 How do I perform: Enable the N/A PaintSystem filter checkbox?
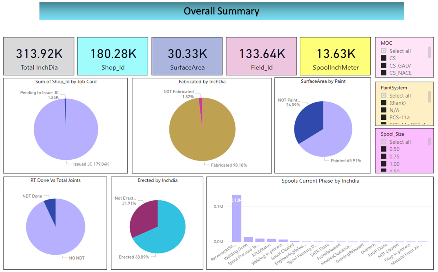[383, 110]
